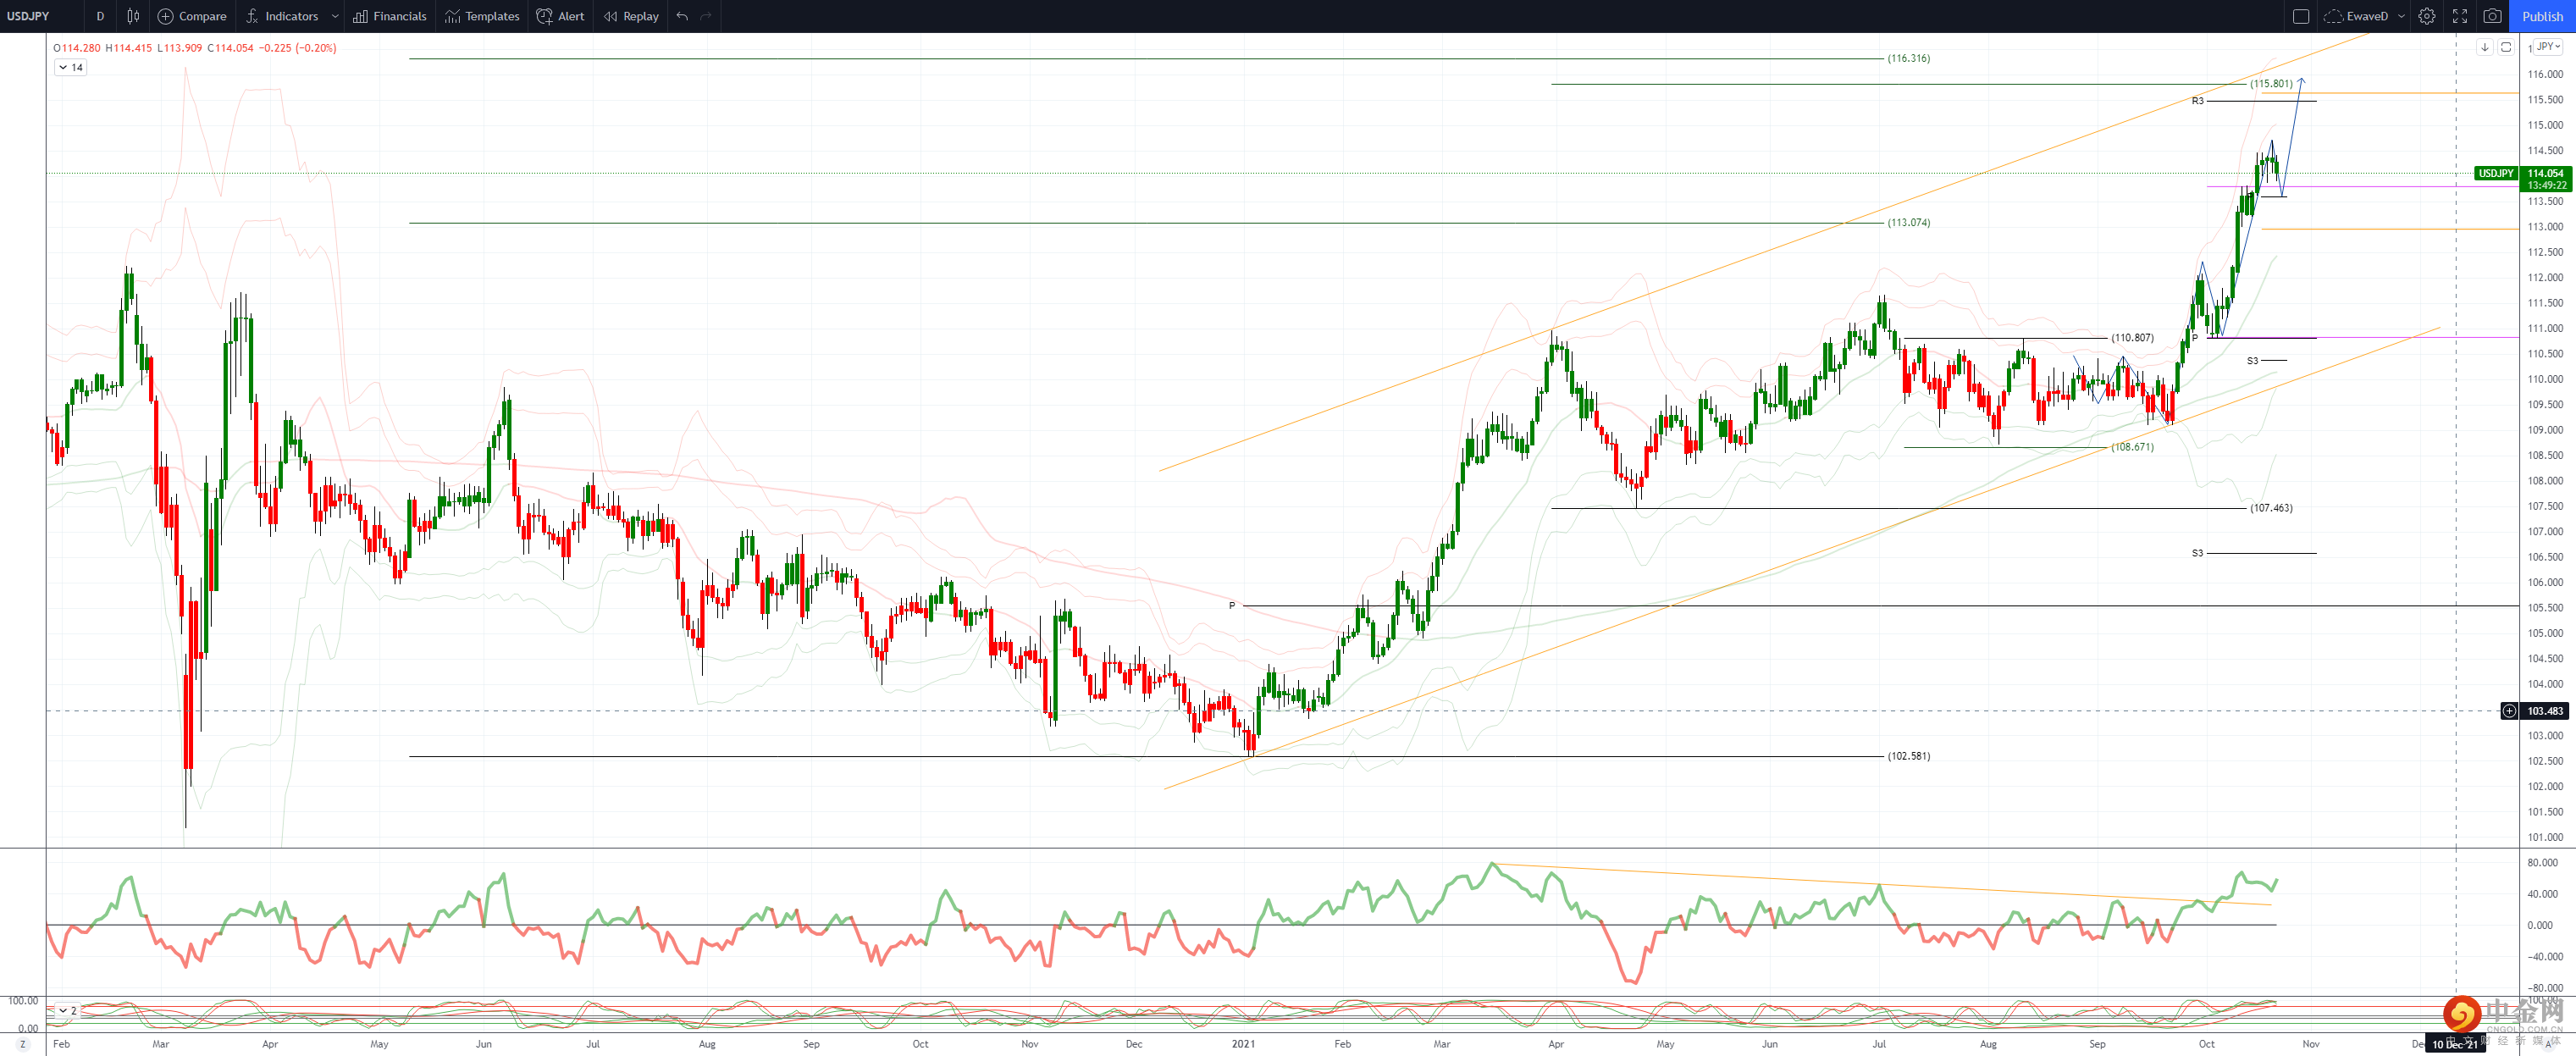Toggle the Z timezone button at bottom left
The height and width of the screenshot is (1056, 2576).
coord(22,1044)
